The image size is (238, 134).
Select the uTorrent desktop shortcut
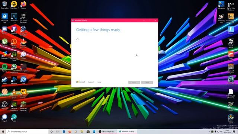coord(4,42)
